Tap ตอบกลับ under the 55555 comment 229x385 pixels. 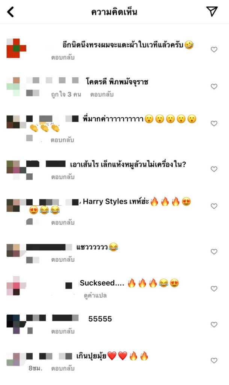coord(63,331)
